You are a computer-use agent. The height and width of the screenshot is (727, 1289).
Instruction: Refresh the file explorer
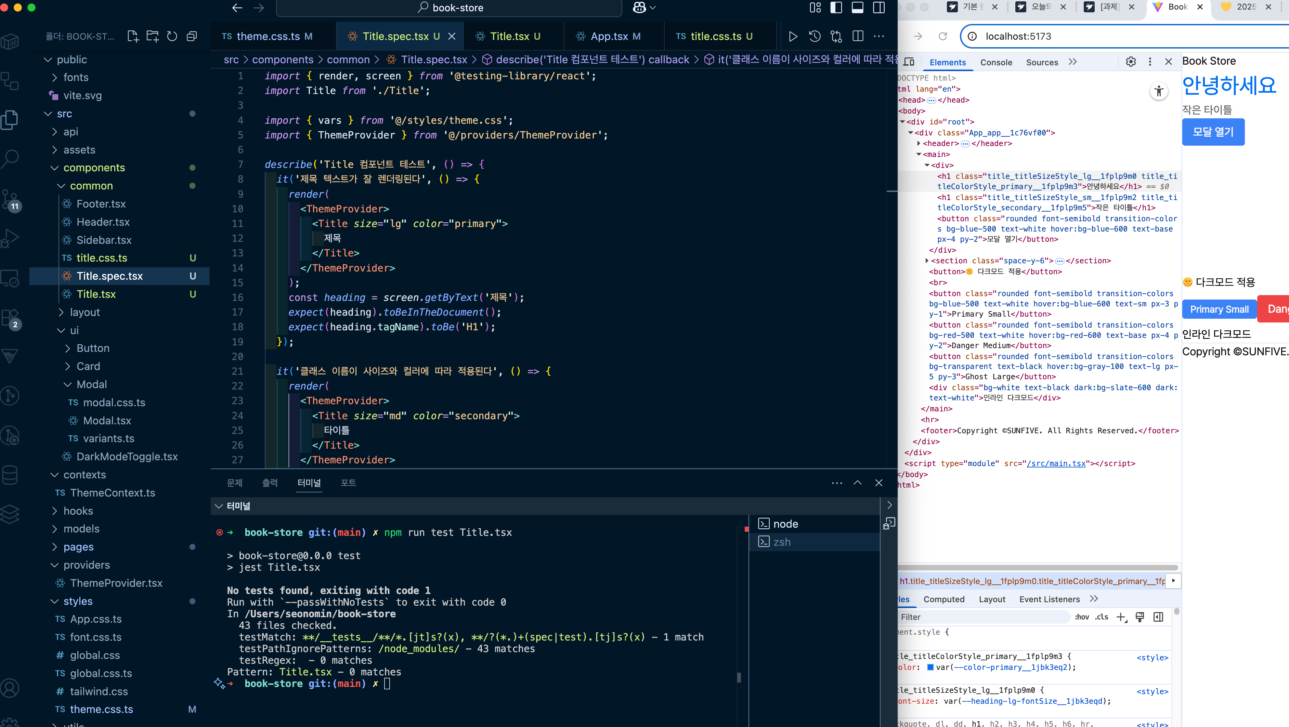coord(172,37)
